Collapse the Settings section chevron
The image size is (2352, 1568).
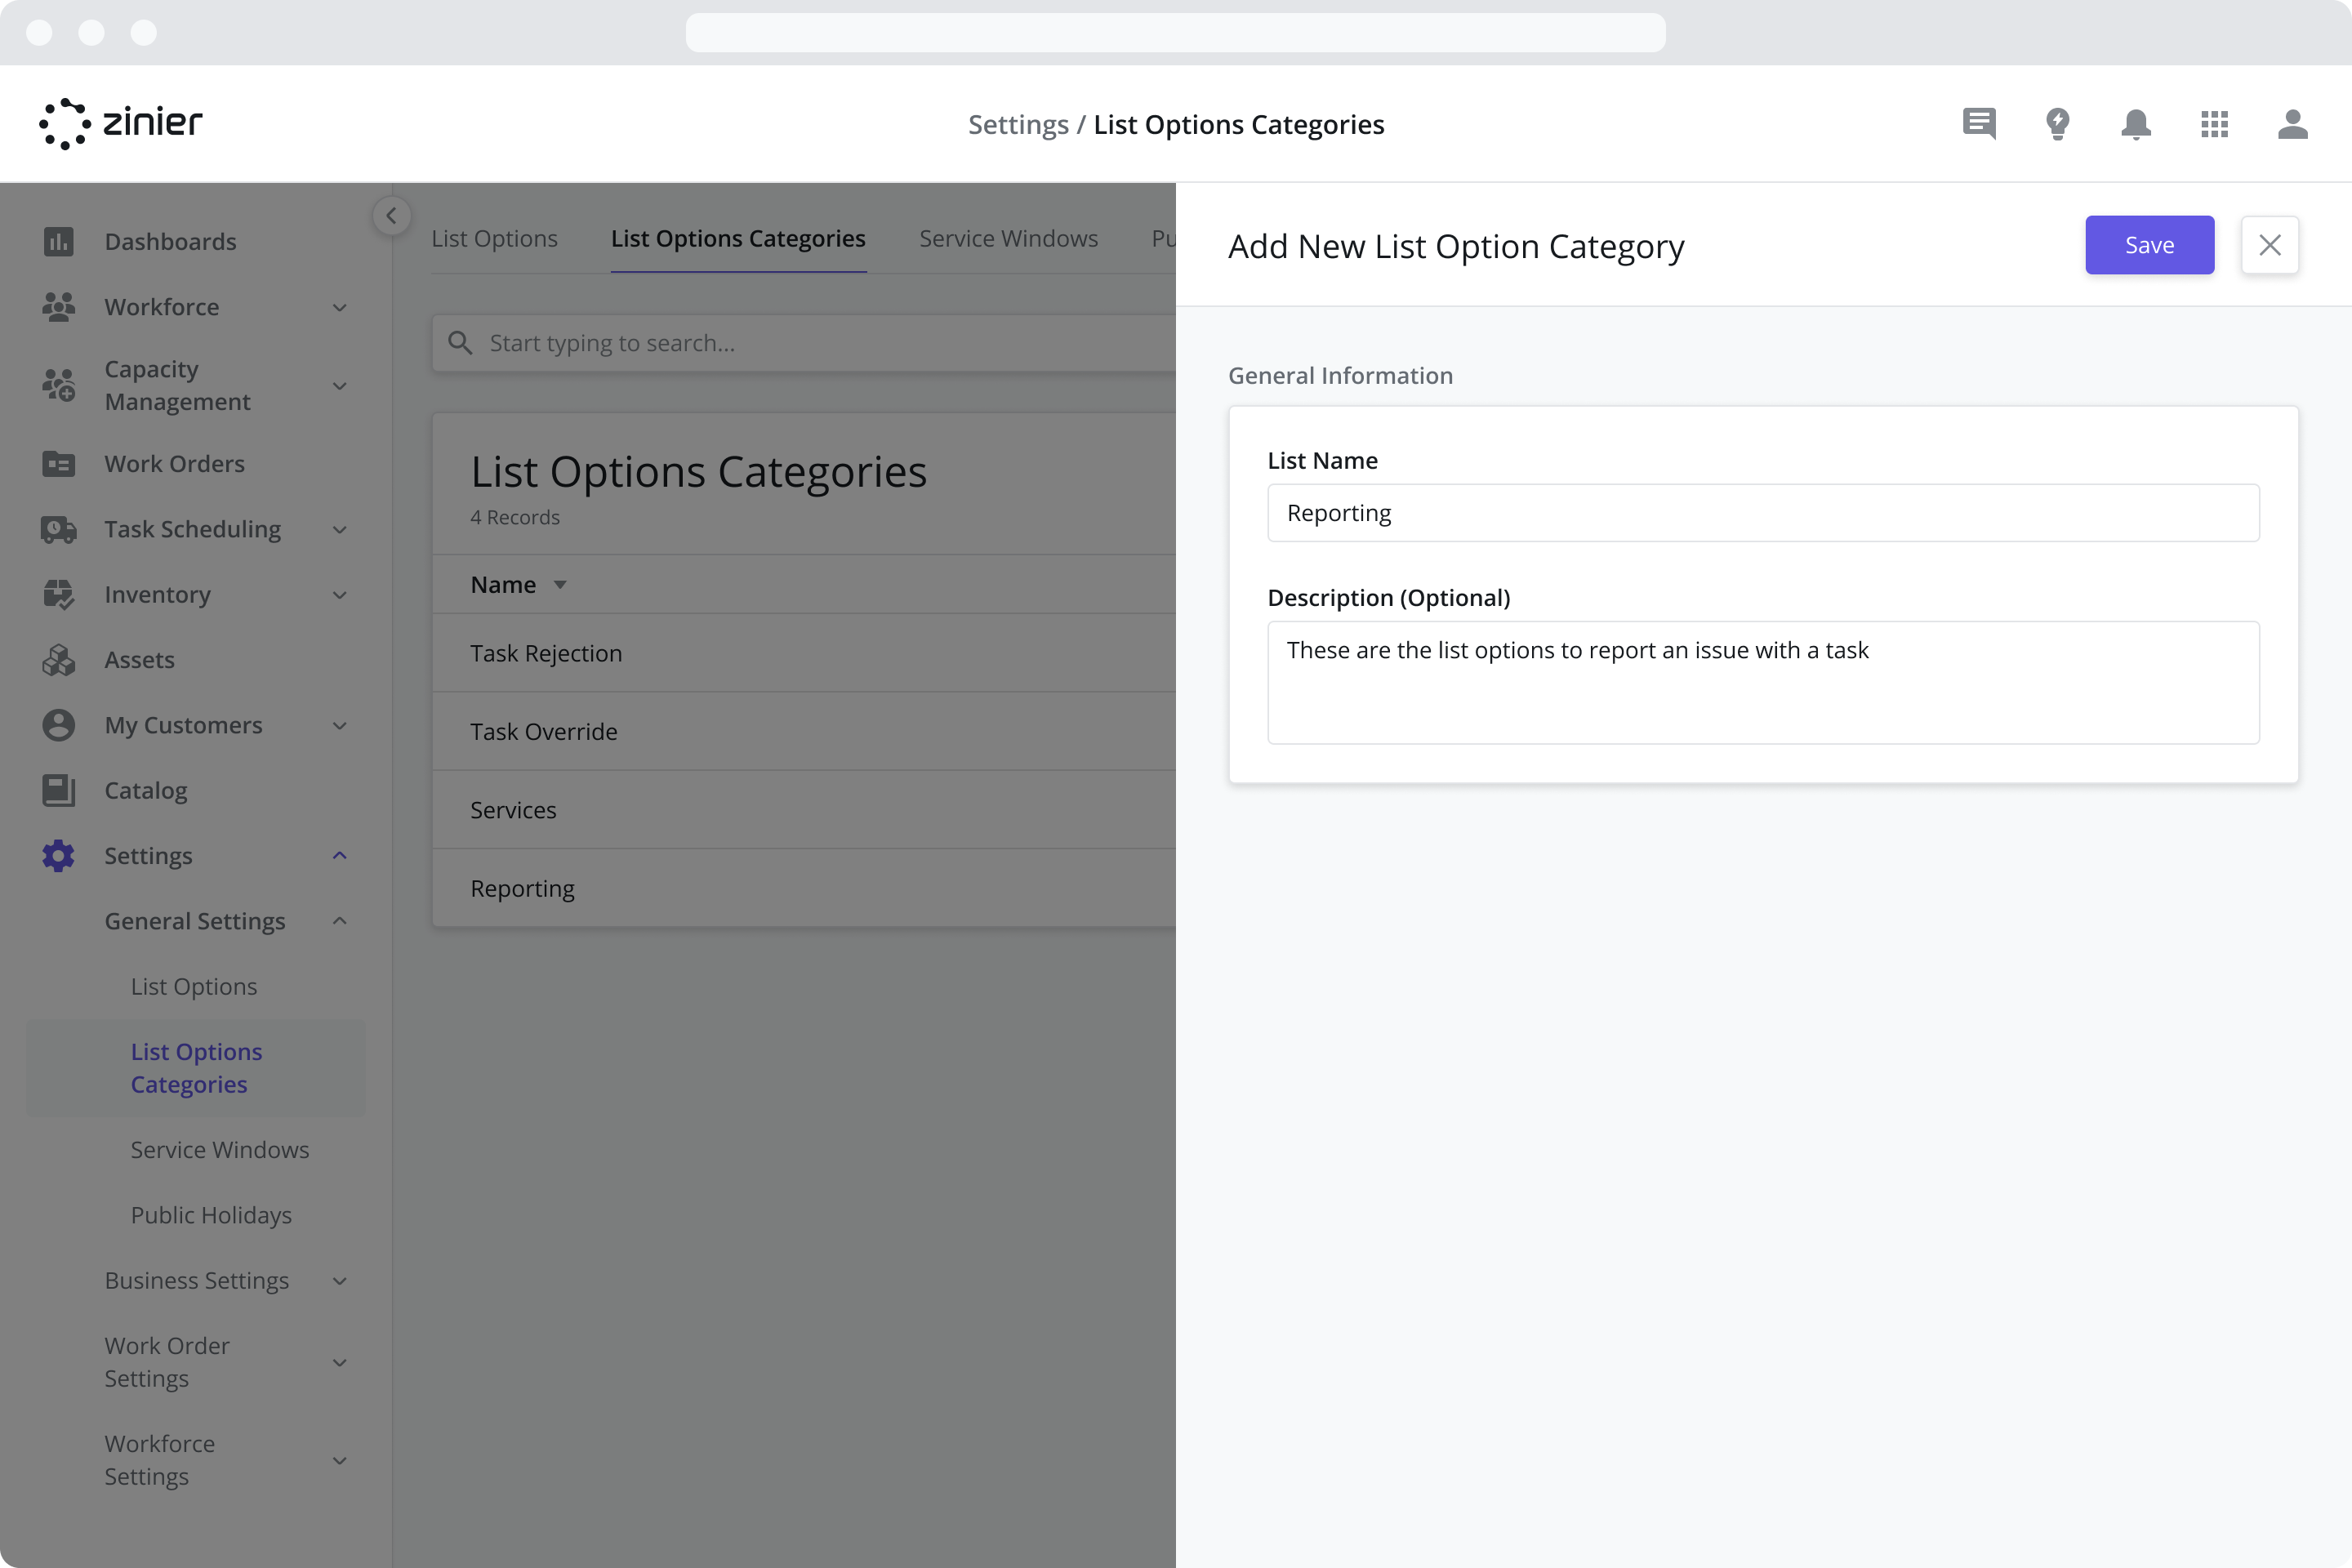pyautogui.click(x=340, y=856)
